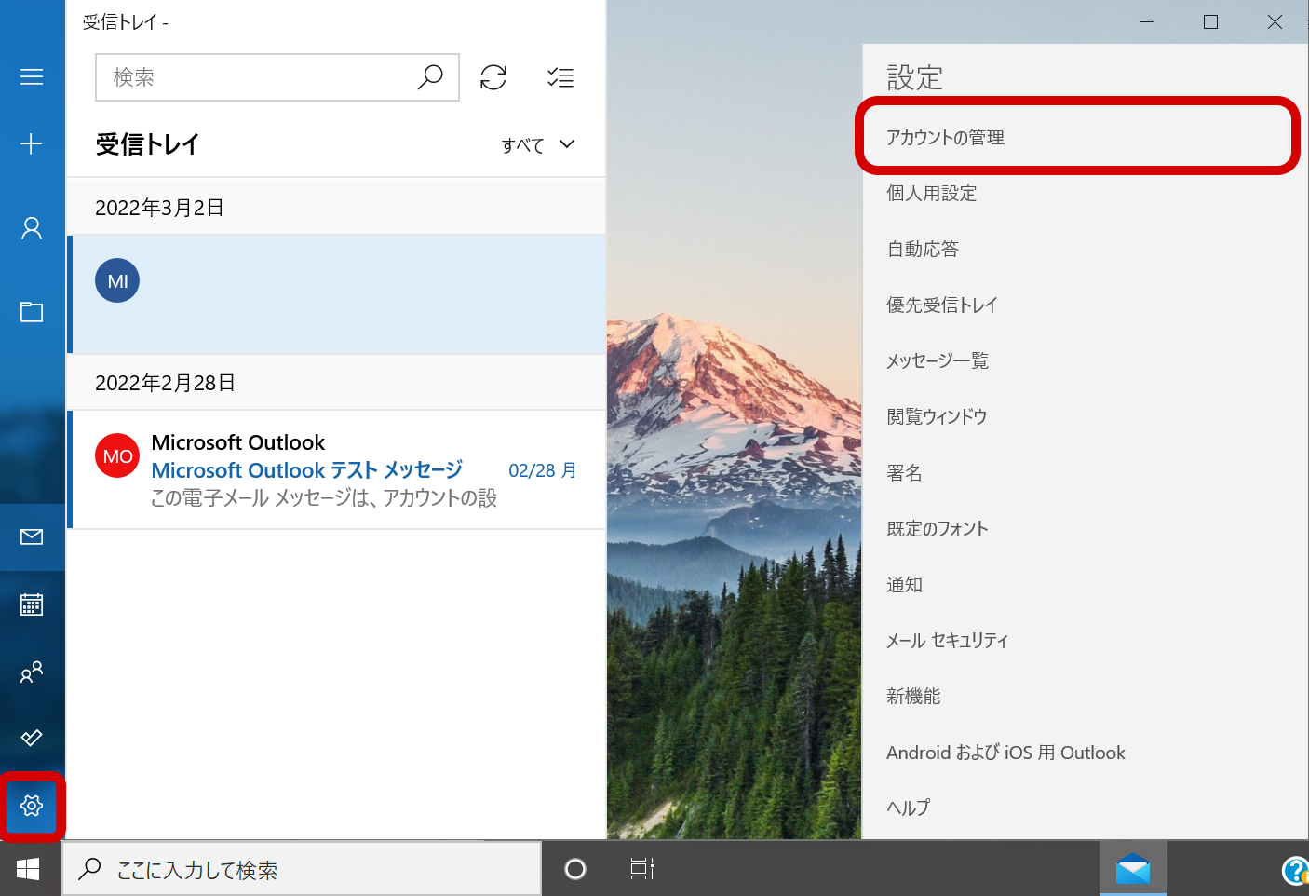Expand the すべて filter dropdown
The image size is (1309, 896).
(538, 145)
